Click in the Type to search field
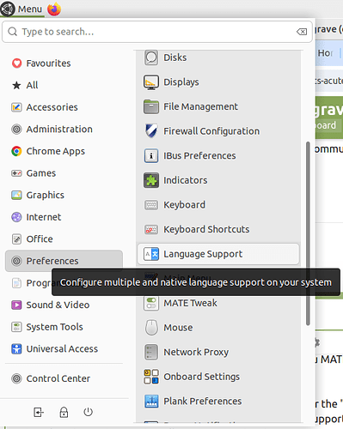This screenshot has width=343, height=429. tap(157, 32)
